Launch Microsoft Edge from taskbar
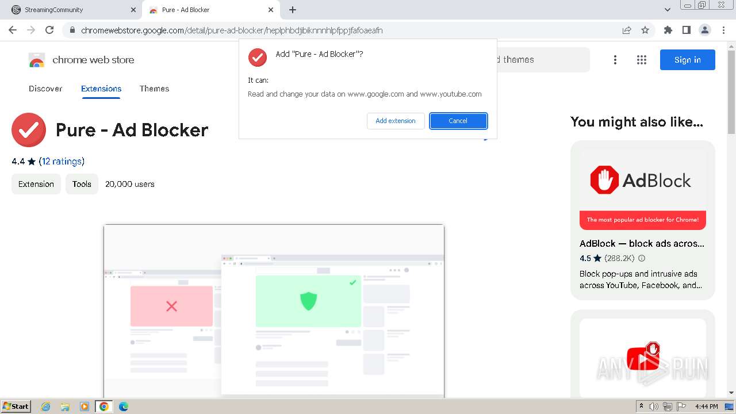The height and width of the screenshot is (414, 736). coord(124,407)
